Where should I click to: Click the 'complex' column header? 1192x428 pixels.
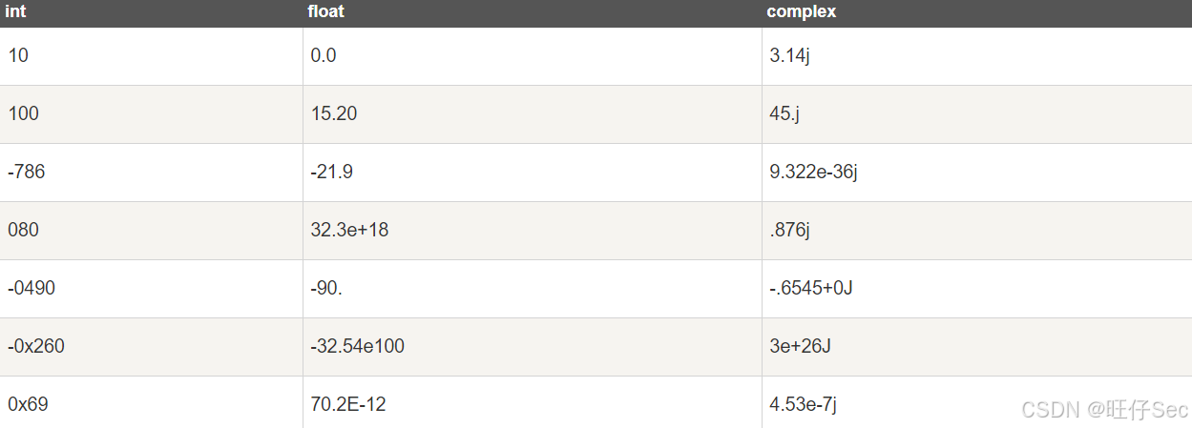(x=801, y=12)
